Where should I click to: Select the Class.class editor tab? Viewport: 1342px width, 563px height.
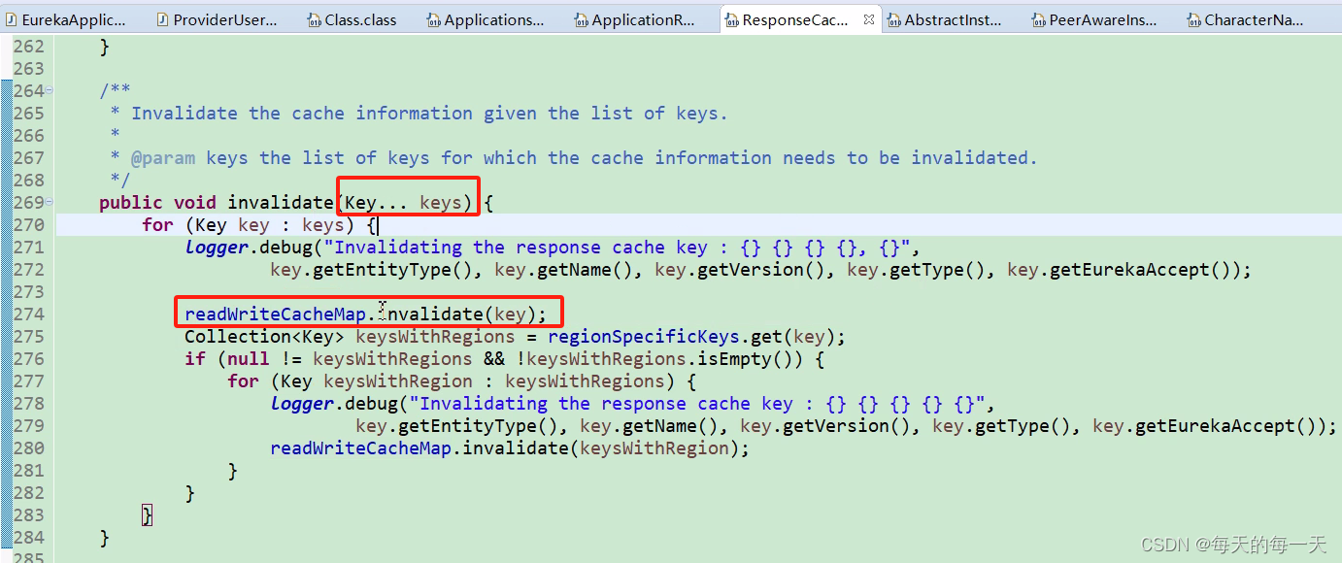tap(352, 19)
